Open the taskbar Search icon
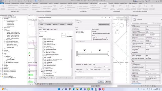The height and width of the screenshot is (91, 162). tap(63, 89)
